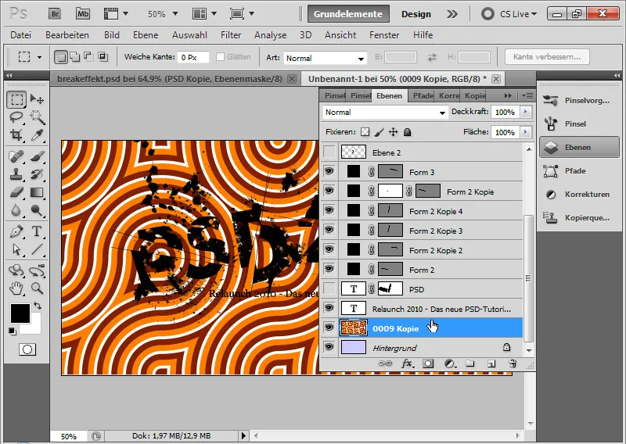Select the Blur tool

click(16, 210)
